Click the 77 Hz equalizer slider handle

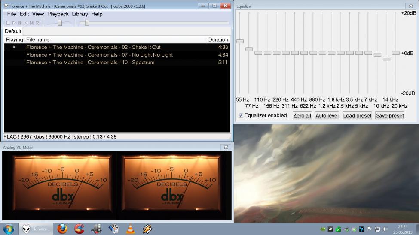249,49
